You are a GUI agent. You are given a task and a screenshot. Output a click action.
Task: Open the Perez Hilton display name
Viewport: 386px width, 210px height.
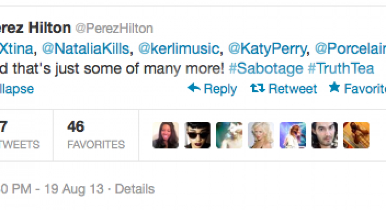click(35, 28)
